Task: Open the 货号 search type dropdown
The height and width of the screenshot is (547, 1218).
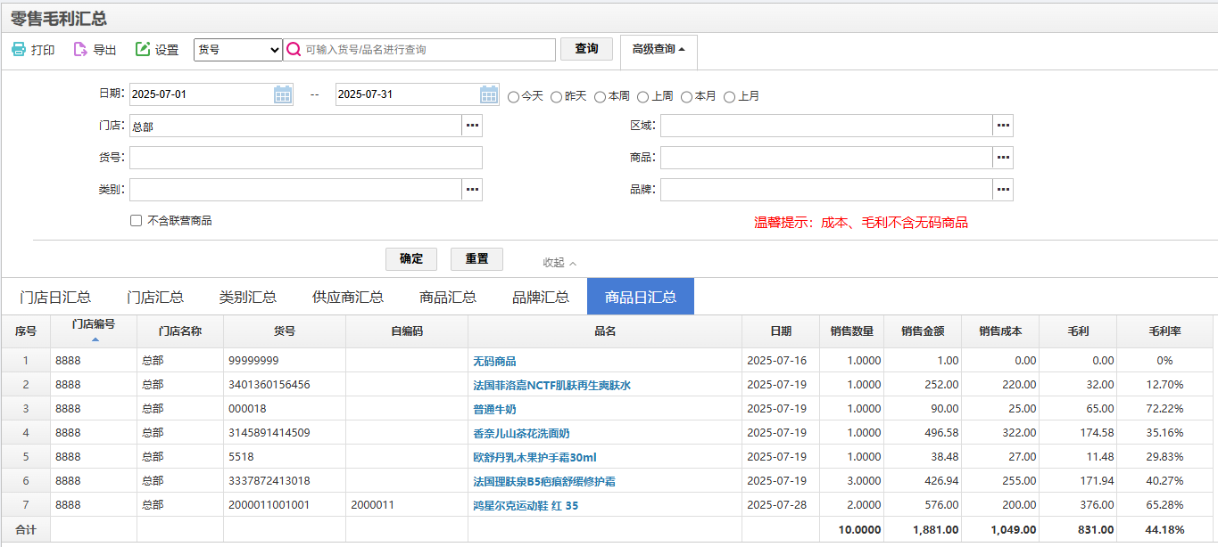Action: pos(238,50)
